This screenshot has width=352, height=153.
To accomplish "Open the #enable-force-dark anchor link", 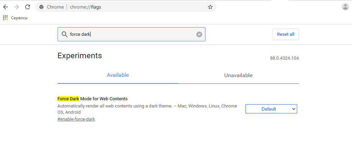I will pyautogui.click(x=76, y=119).
